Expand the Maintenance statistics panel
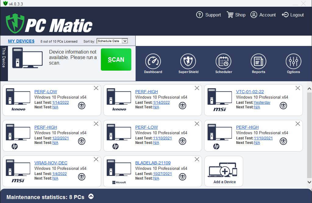This screenshot has width=312, height=203. 91,197
